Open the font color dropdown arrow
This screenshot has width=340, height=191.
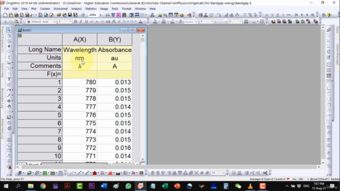tap(144, 22)
